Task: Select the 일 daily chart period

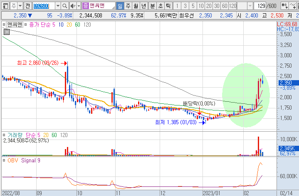Action: click(120, 6)
